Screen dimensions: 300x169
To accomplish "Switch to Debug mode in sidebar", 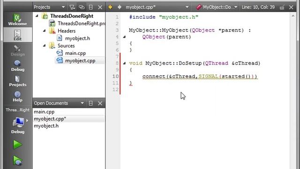I will tap(17, 66).
